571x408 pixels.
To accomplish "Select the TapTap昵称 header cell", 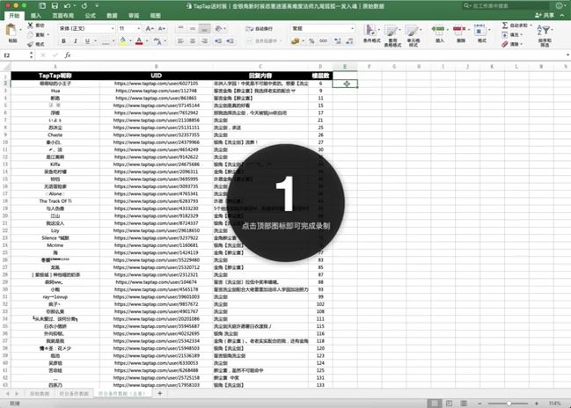I will click(55, 76).
